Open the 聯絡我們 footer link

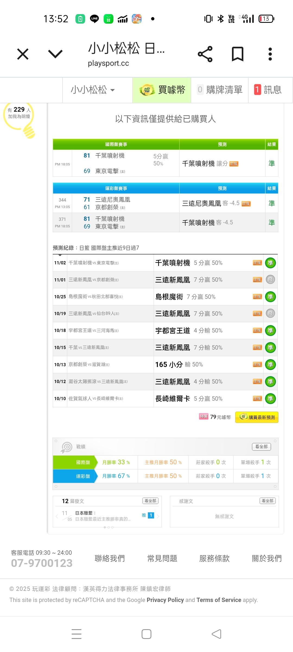point(110,559)
